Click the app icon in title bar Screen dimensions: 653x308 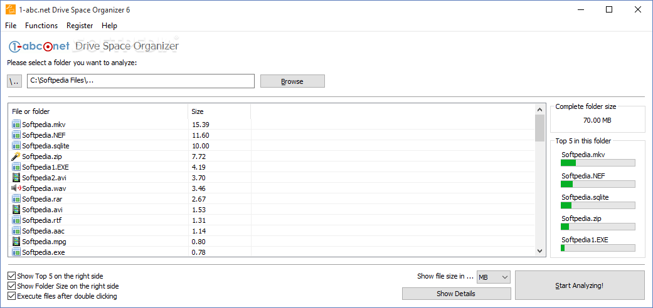[x=9, y=9]
